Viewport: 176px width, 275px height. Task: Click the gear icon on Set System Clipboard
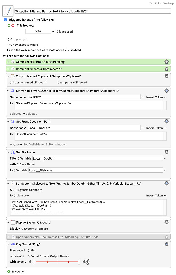coord(166,183)
